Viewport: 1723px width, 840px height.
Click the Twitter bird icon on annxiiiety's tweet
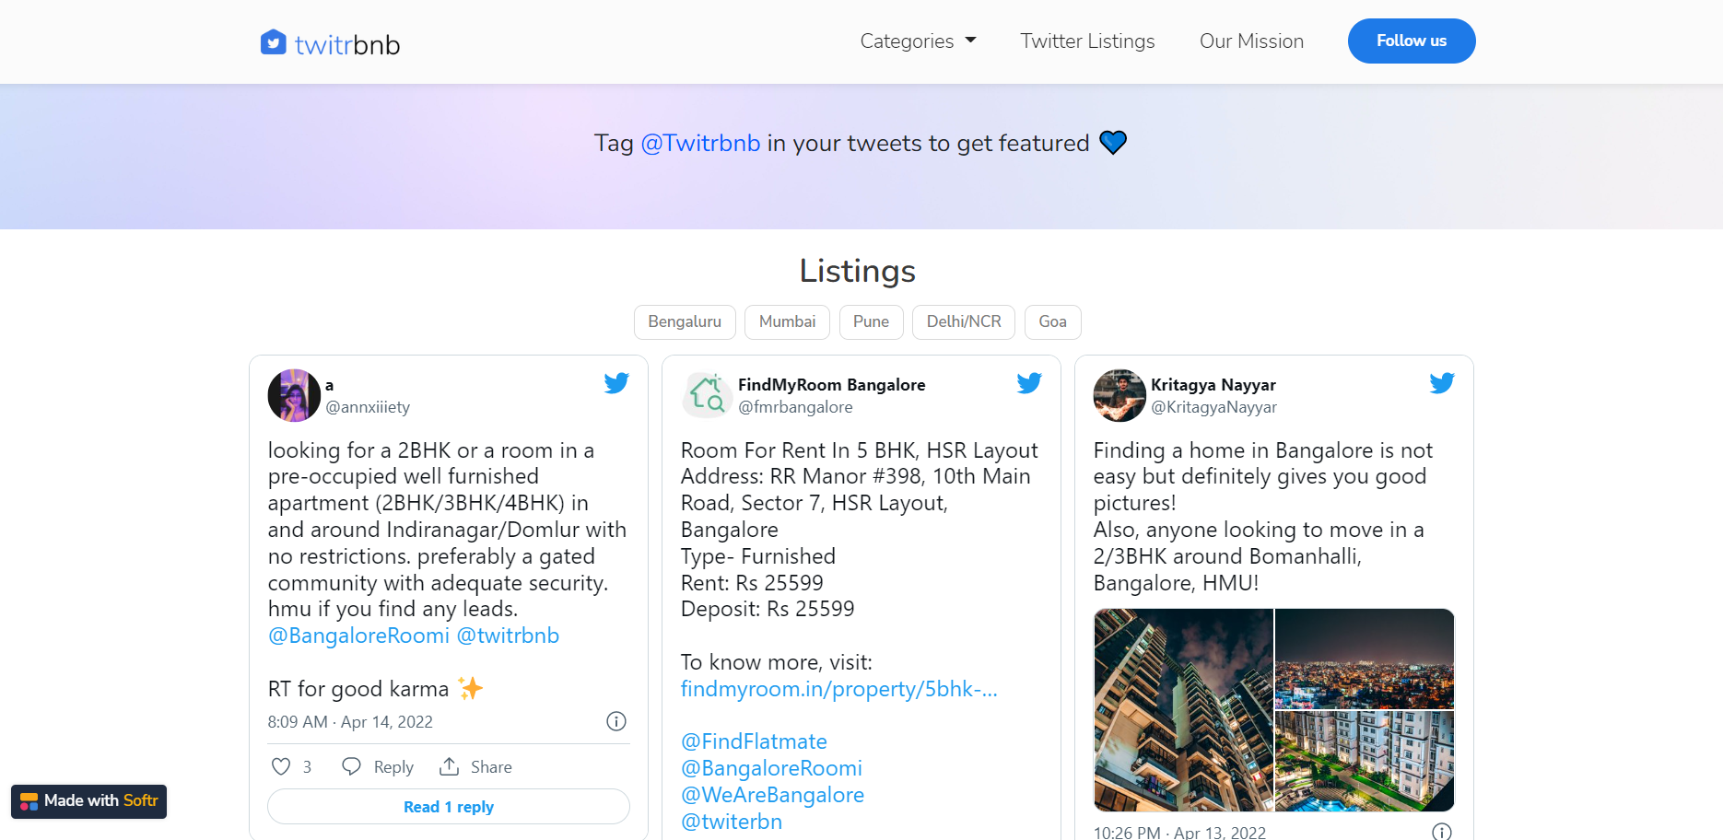(615, 383)
